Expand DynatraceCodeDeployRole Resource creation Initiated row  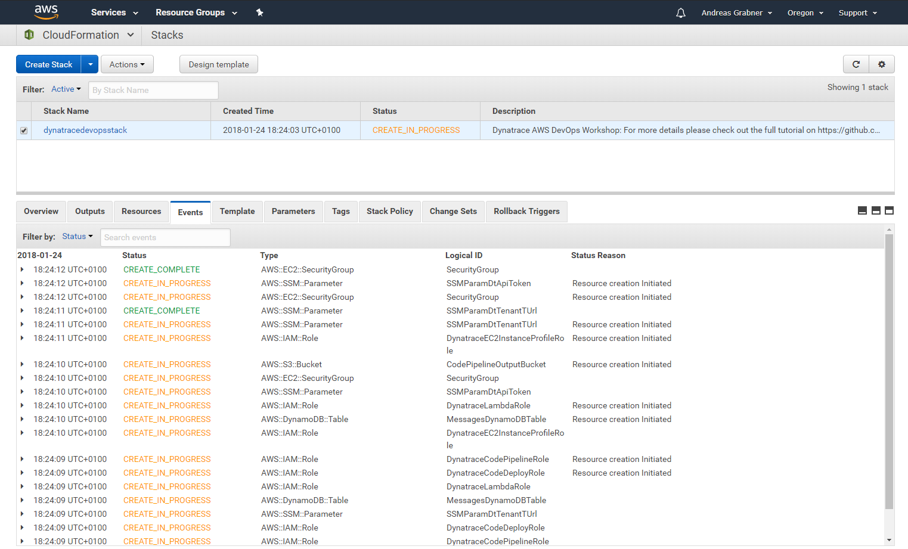[x=22, y=473]
